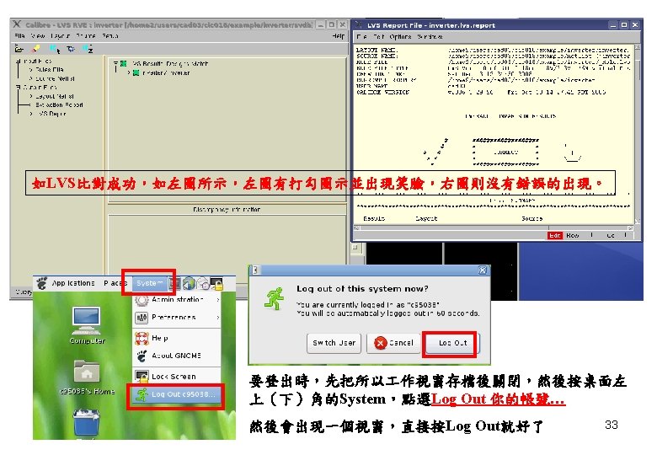Confirm with the Log Out button
The image size is (657, 455).
452,343
